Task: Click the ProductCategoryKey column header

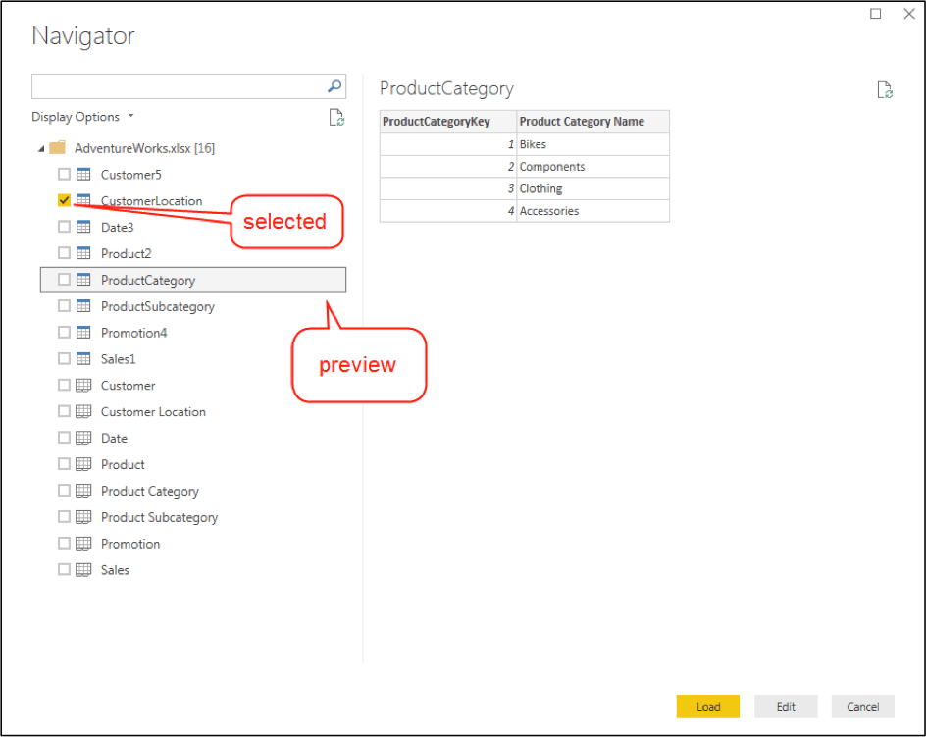Action: pyautogui.click(x=448, y=121)
